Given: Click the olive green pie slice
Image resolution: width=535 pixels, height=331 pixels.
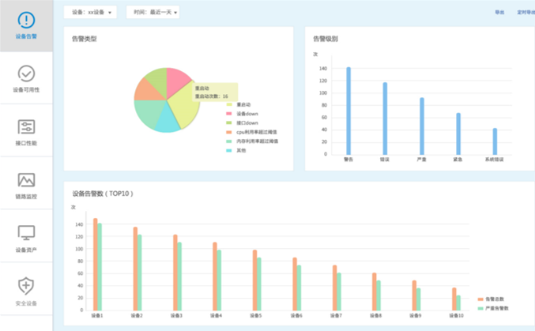Looking at the screenshot, I should (x=157, y=81).
